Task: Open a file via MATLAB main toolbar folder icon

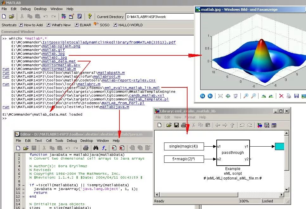Action: 11,16
